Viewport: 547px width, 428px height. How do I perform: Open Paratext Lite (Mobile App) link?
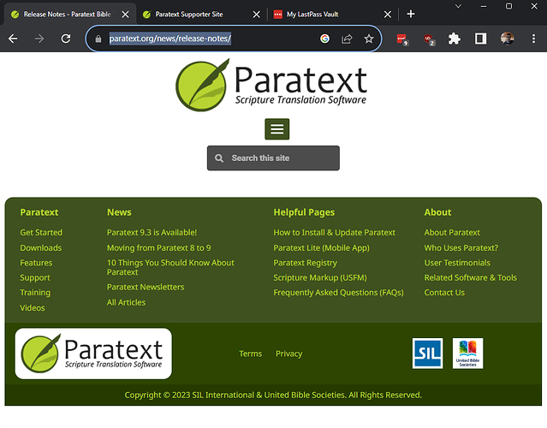(321, 248)
